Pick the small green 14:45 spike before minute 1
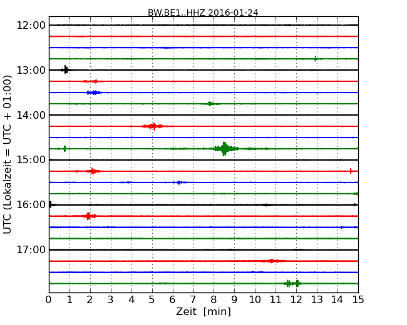407x325 pixels. (64, 149)
